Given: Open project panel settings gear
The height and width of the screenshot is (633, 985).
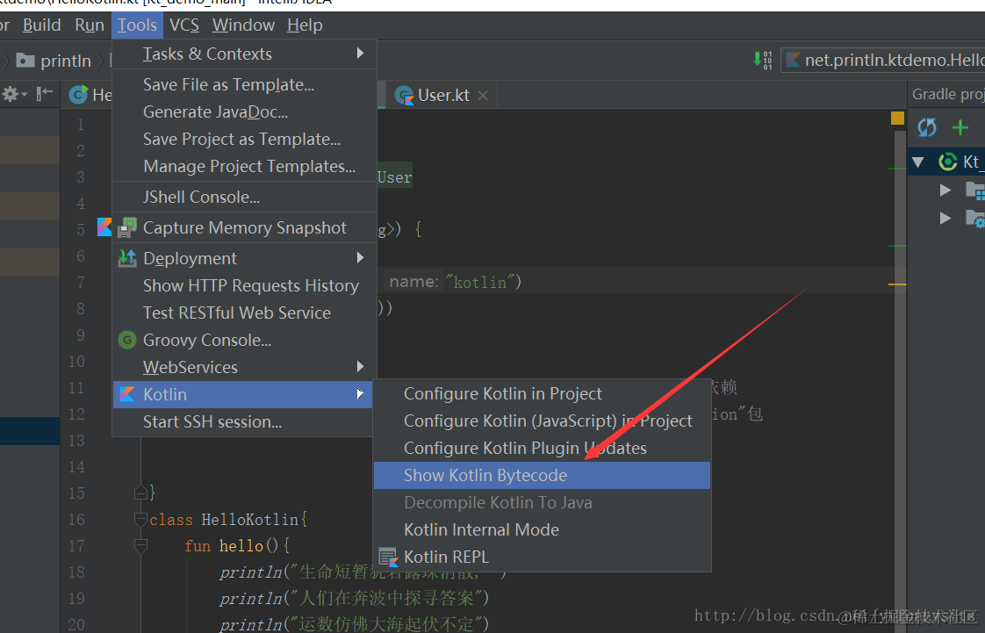Looking at the screenshot, I should coord(14,95).
